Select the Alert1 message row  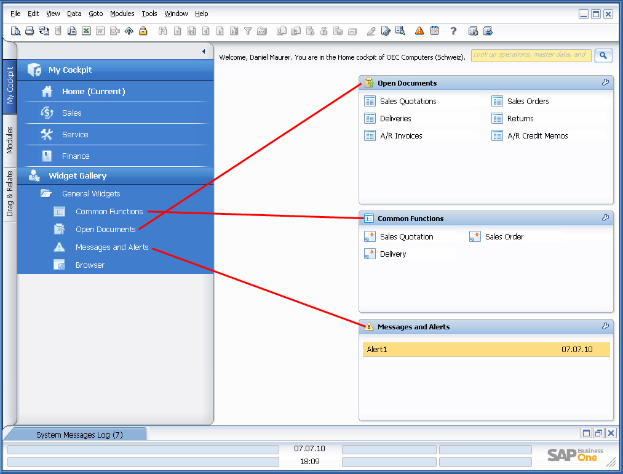[x=486, y=350]
